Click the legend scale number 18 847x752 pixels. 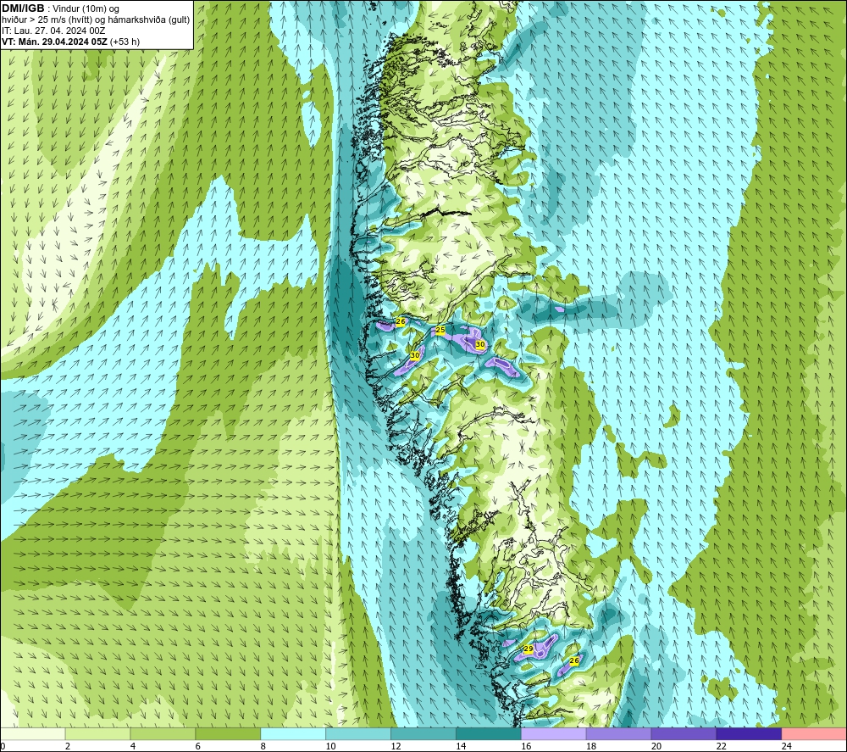tap(591, 746)
